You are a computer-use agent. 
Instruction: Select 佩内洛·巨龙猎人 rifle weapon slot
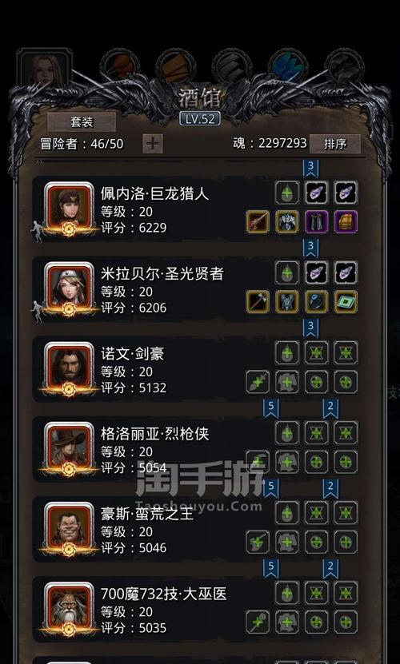click(258, 221)
